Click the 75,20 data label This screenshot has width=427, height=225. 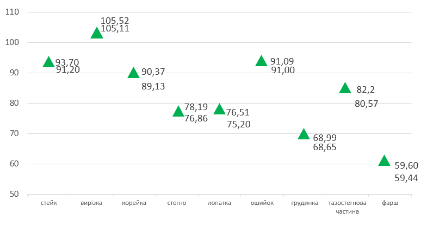(x=238, y=124)
